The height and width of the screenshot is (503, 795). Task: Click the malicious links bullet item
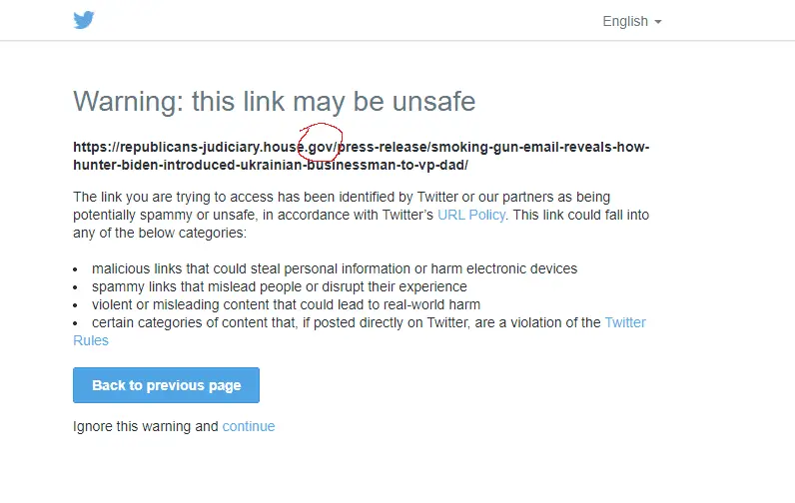[334, 268]
